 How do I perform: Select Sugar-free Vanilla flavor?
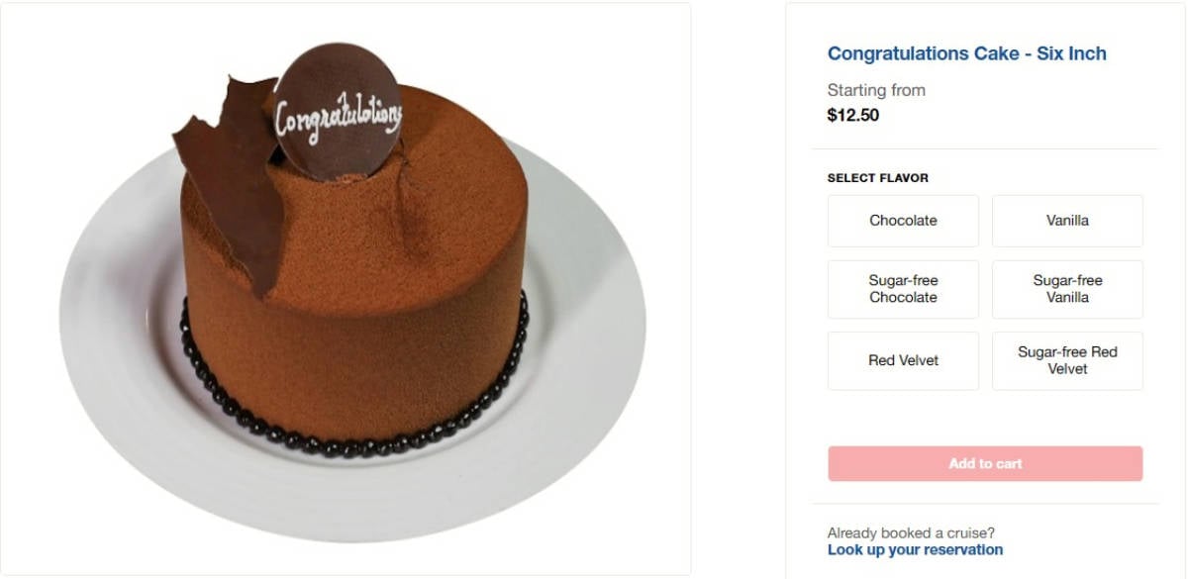1067,289
